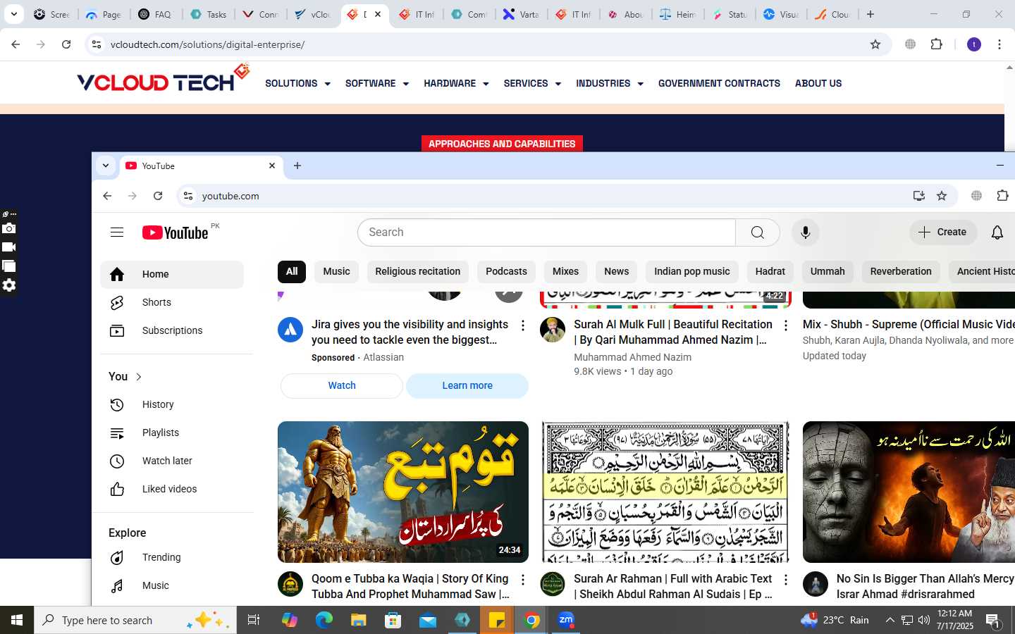Bookmark youtube.com with star icon
Viewport: 1015px width, 634px height.
pyautogui.click(x=942, y=196)
